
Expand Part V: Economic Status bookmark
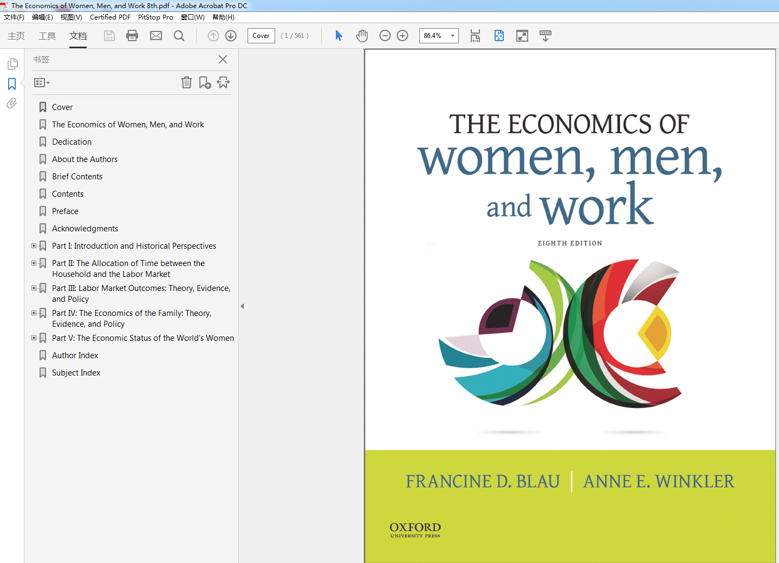[34, 338]
